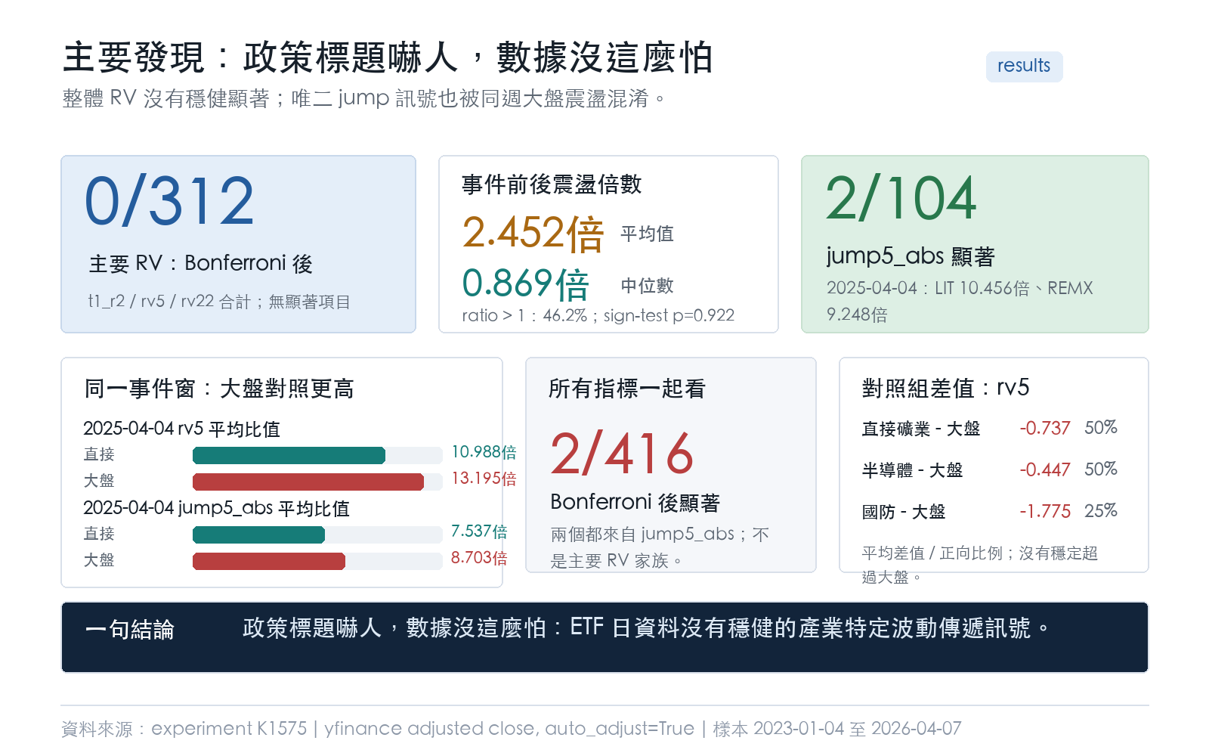The width and height of the screenshot is (1209, 756).
Task: Click line ratio > 1：46.2% sign-test
Action: [x=598, y=315]
